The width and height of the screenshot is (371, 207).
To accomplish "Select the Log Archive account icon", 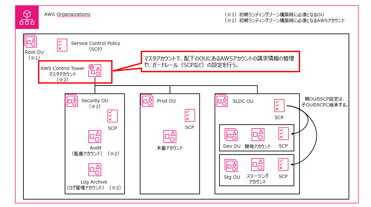I will [95, 170].
